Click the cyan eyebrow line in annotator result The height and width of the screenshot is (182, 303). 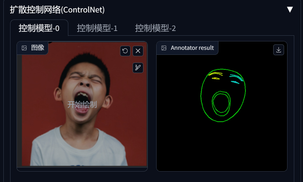pos(236,77)
